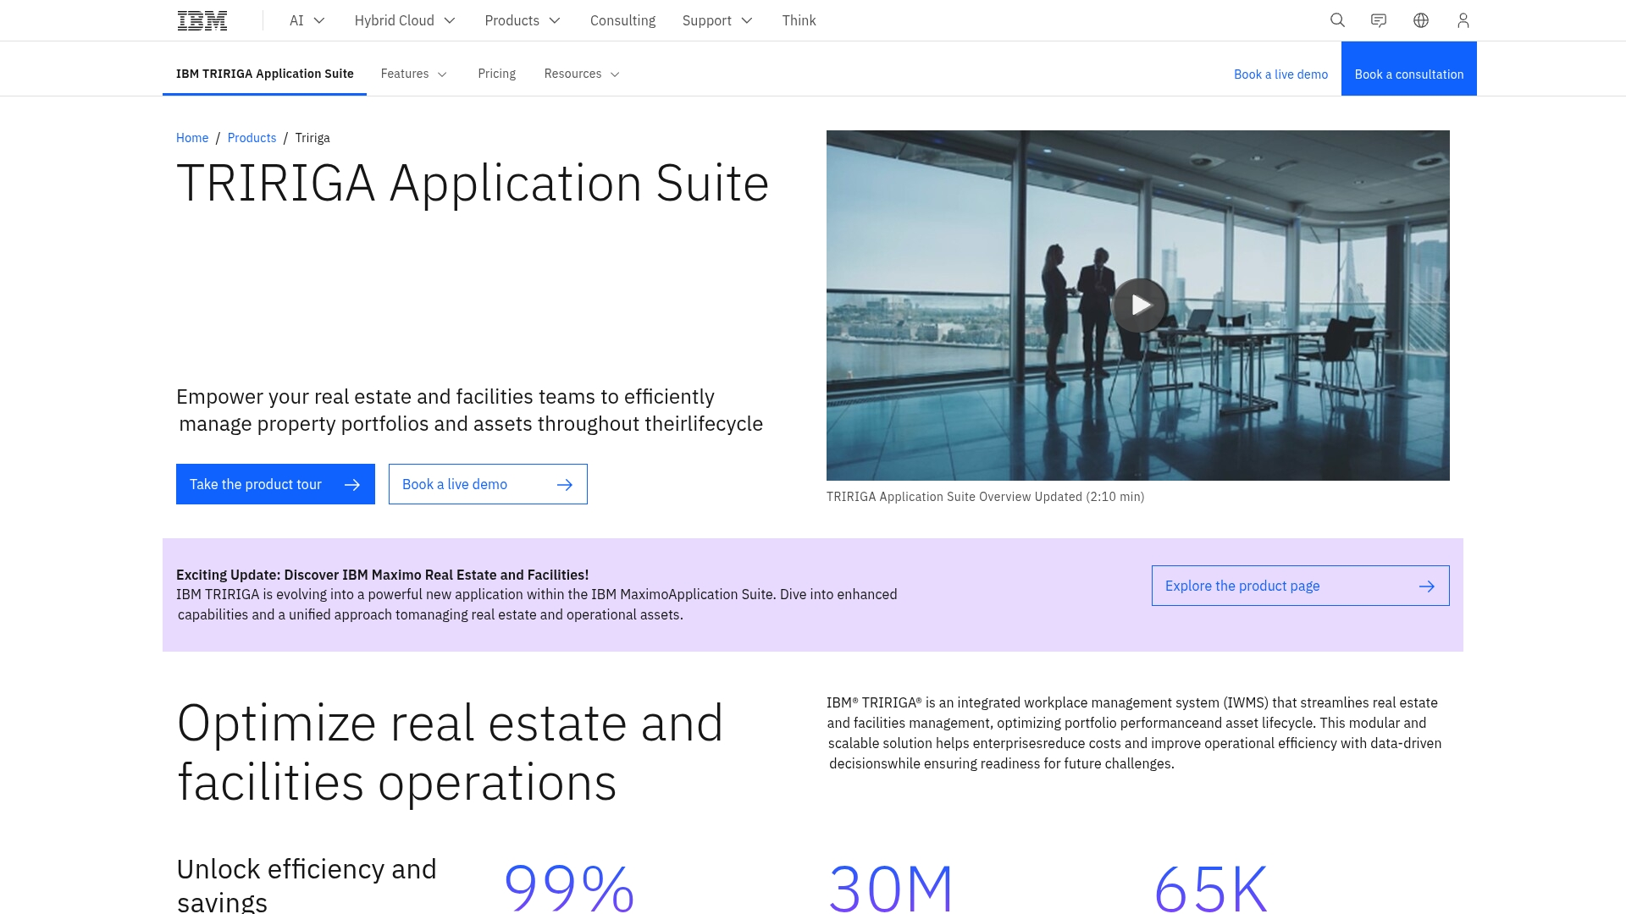Open the chat contact icon
This screenshot has width=1626, height=914.
(x=1379, y=20)
